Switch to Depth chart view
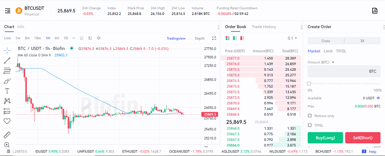 click(200, 38)
